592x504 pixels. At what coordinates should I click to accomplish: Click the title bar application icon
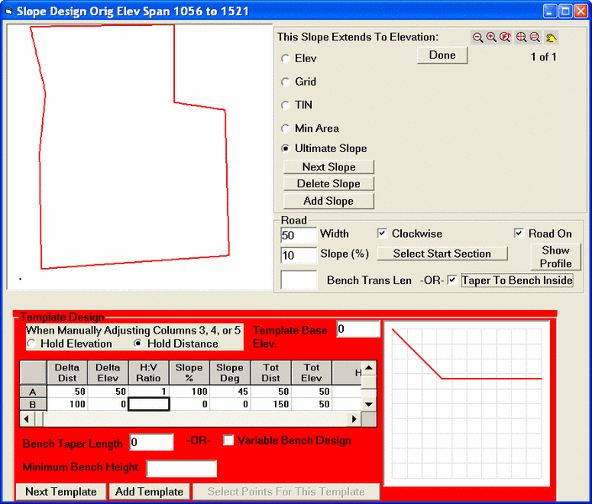pyautogui.click(x=8, y=11)
